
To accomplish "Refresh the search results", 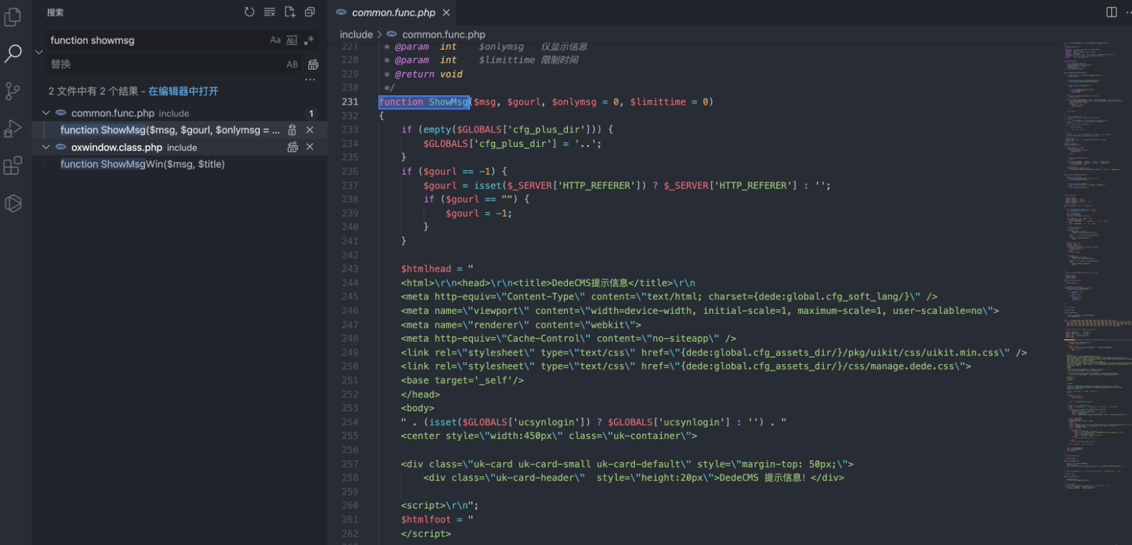I will tap(249, 12).
